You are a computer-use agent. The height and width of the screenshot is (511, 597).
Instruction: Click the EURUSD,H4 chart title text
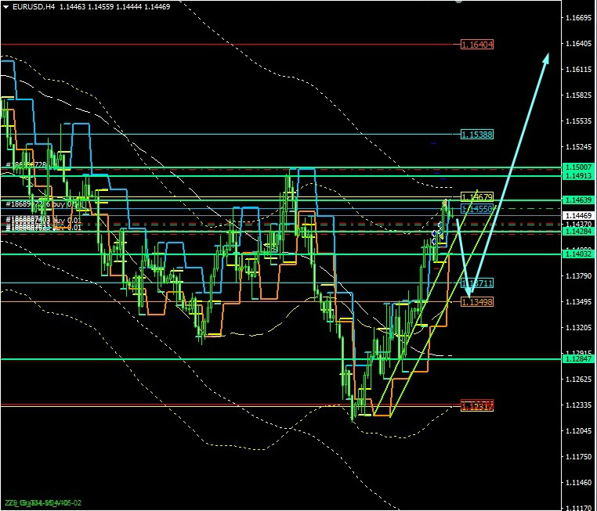click(x=33, y=6)
